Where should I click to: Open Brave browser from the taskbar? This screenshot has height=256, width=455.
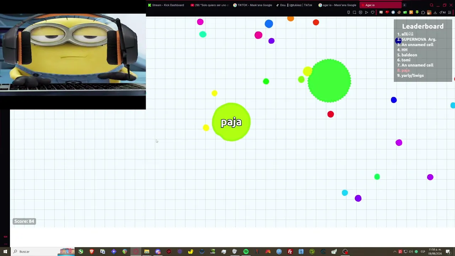(x=92, y=252)
